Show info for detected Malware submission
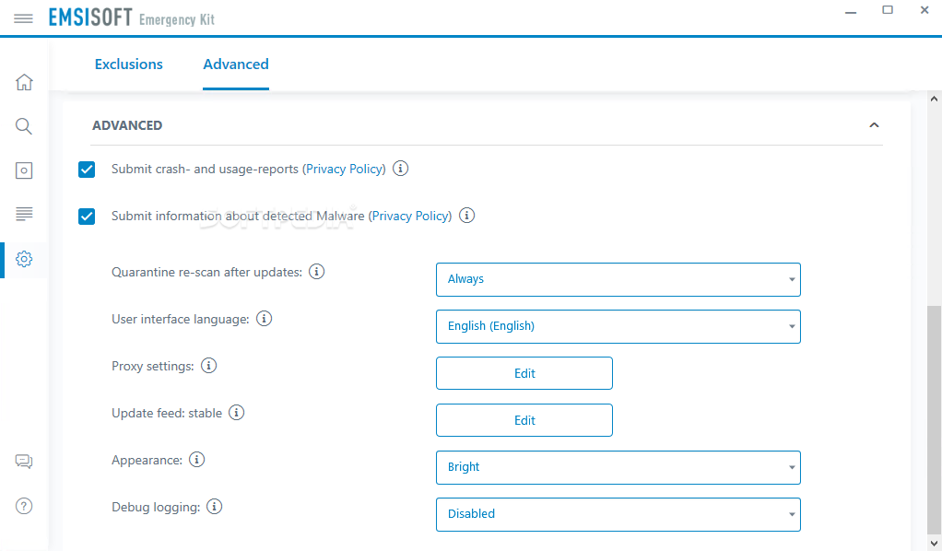Image resolution: width=942 pixels, height=551 pixels. [466, 215]
